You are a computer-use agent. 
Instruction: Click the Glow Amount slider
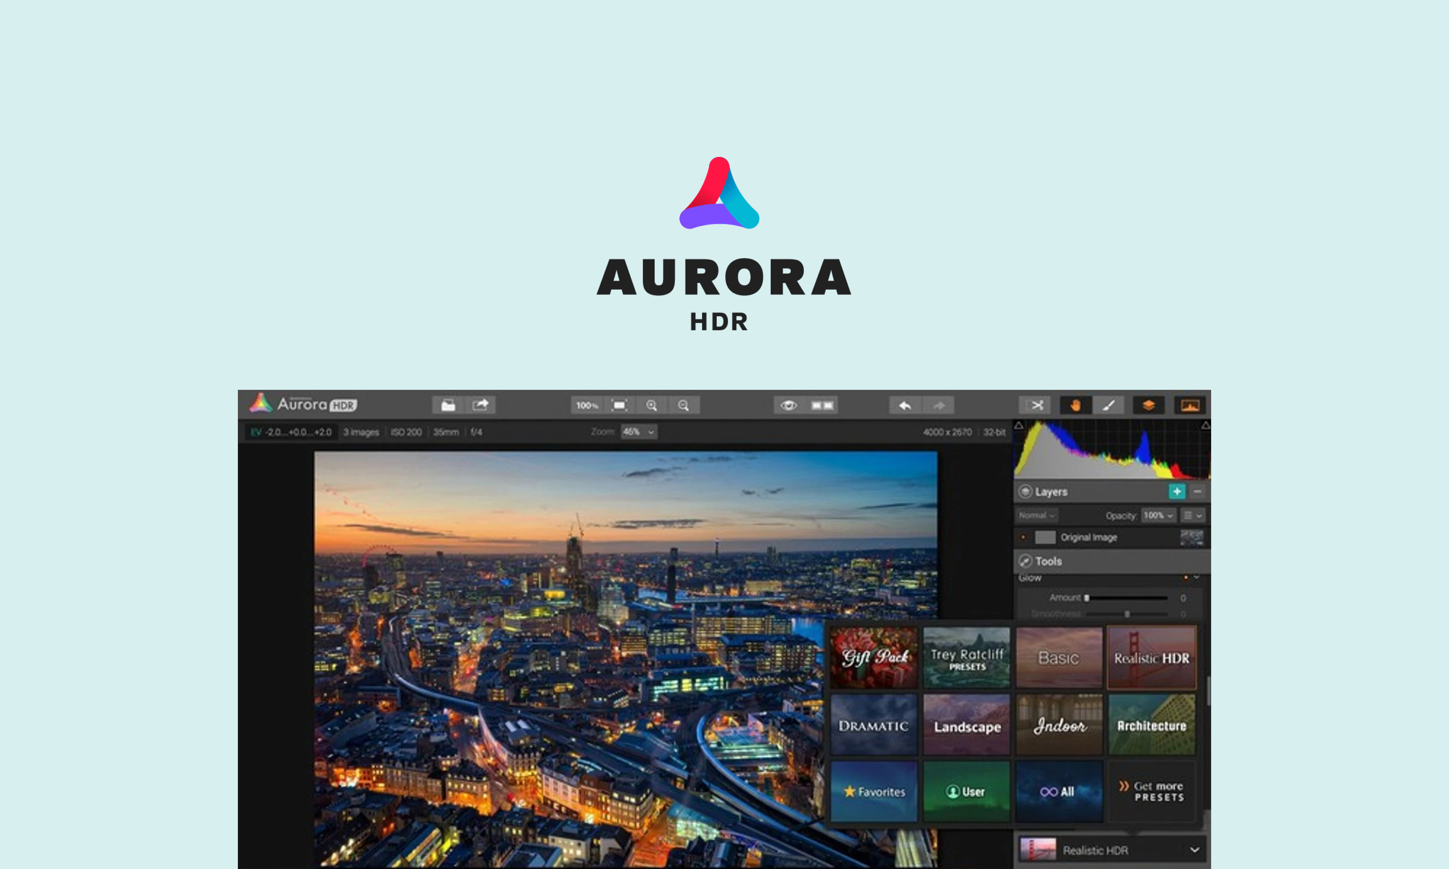[x=1126, y=598]
